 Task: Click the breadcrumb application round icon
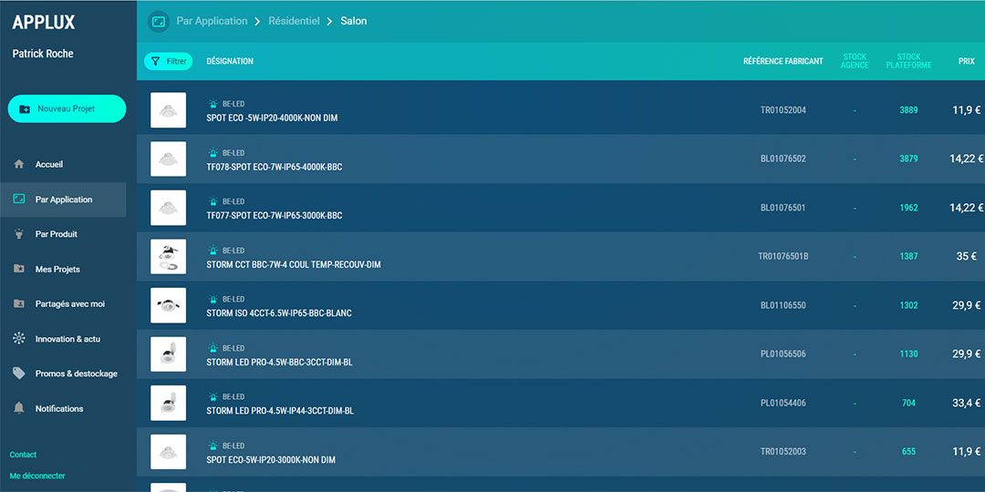pos(159,21)
